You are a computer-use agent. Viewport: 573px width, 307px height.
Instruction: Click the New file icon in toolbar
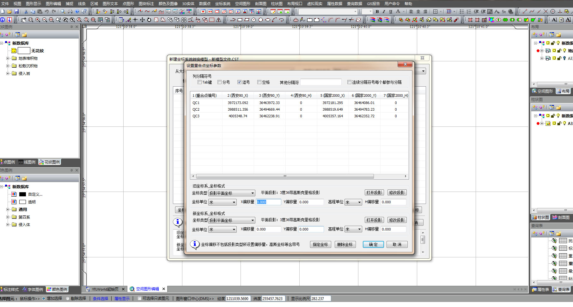click(3, 11)
